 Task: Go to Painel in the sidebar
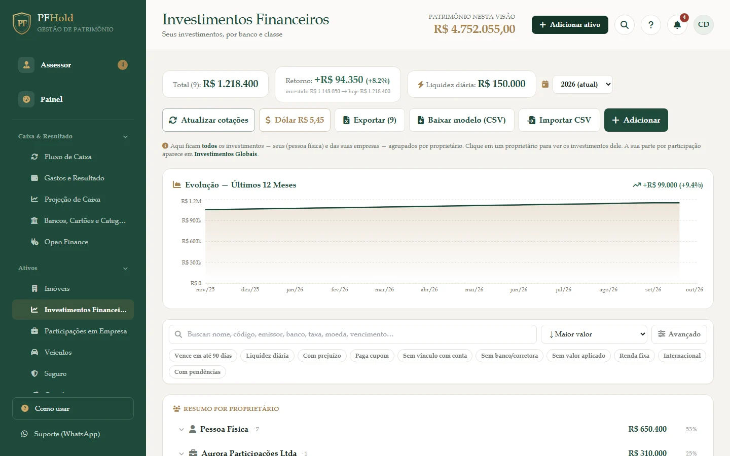tap(73, 99)
